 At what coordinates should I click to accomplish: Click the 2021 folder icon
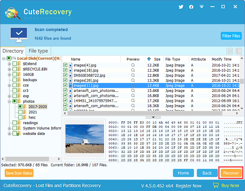25,112
